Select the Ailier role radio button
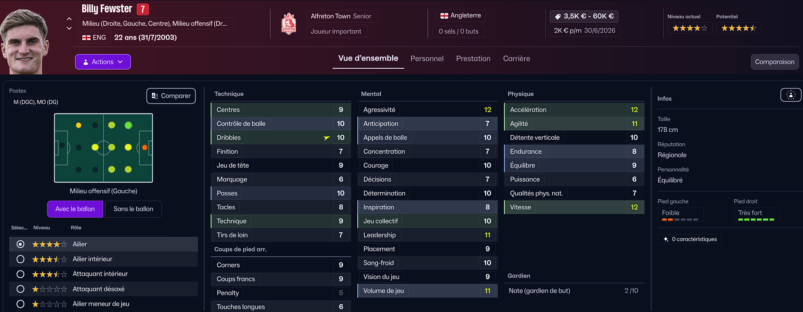Screen dimensions: 803x312 pyautogui.click(x=20, y=244)
